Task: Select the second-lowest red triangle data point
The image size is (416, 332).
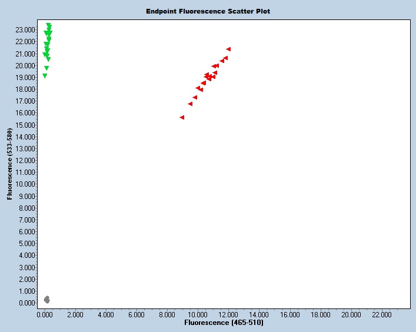Action: coord(190,104)
